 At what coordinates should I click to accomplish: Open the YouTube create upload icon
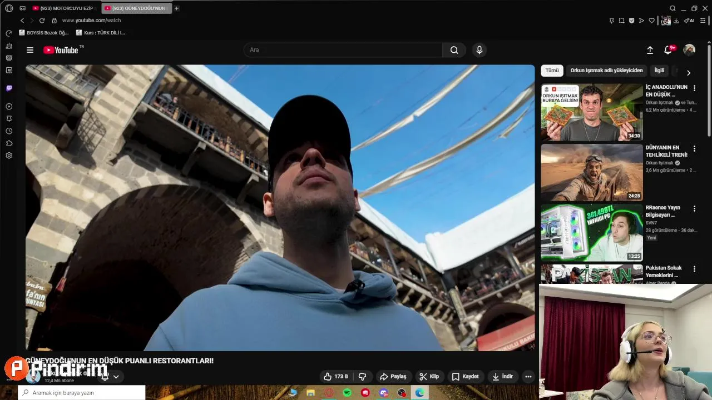(650, 50)
